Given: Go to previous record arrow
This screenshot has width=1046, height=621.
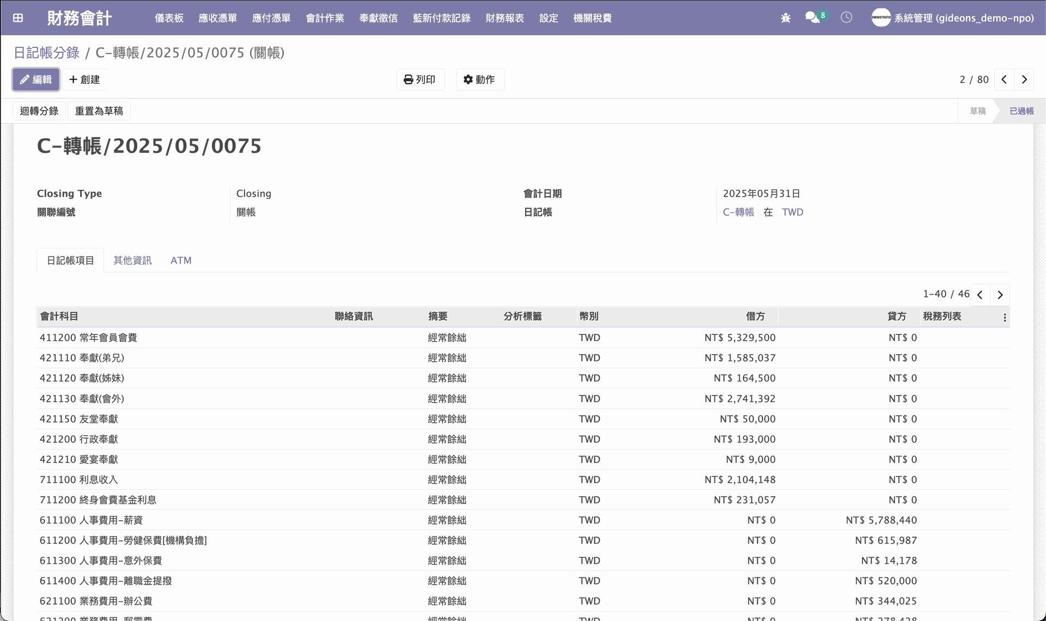Looking at the screenshot, I should [x=1004, y=80].
